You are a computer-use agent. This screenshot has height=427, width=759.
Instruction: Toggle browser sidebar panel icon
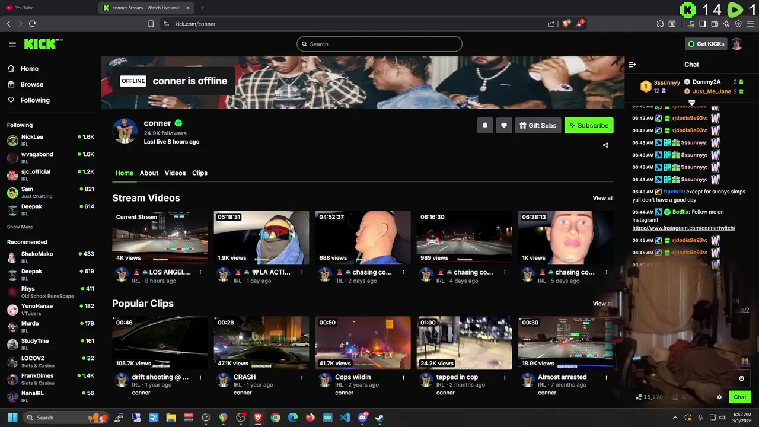tap(703, 24)
